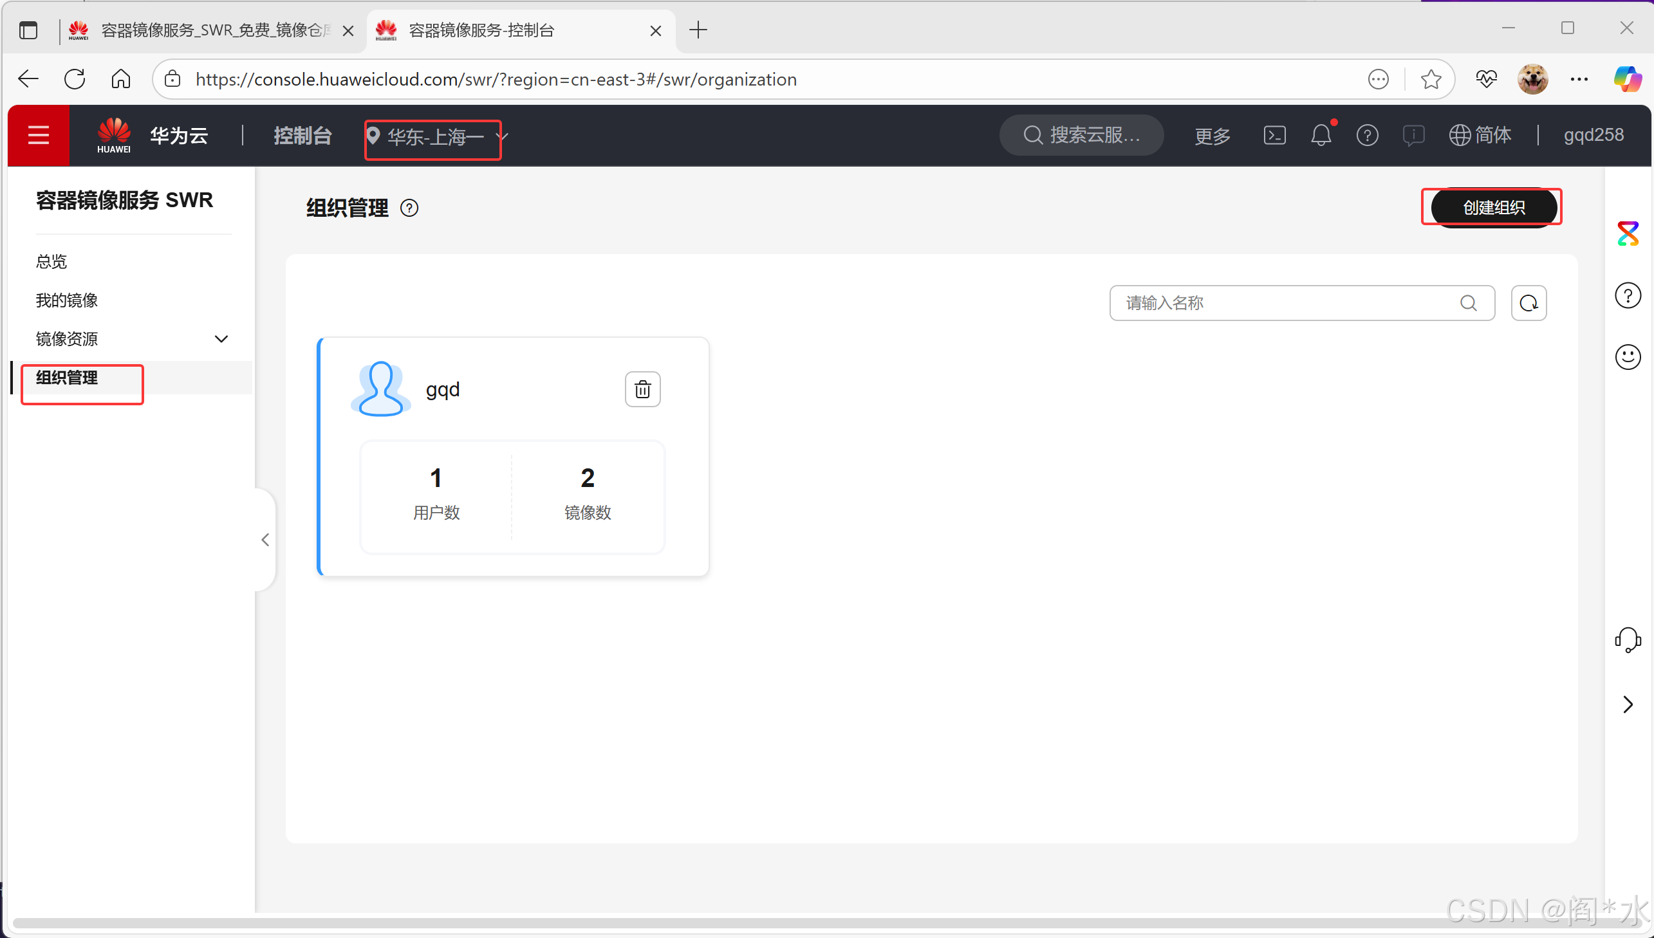Open the 控制台 link in header
The image size is (1654, 938).
click(302, 135)
